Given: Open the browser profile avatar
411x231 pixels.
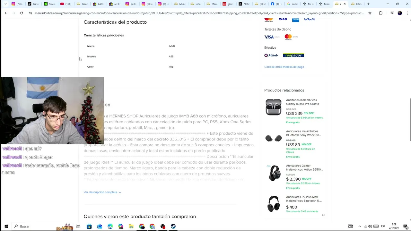Looking at the screenshot, I should [400, 13].
